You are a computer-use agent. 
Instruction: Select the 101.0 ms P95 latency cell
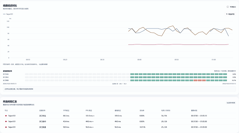pyautogui.click(x=90, y=116)
